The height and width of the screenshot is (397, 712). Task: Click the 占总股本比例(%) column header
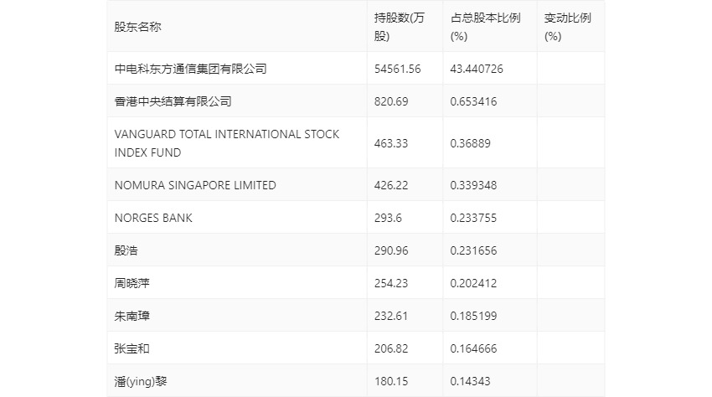click(x=485, y=26)
